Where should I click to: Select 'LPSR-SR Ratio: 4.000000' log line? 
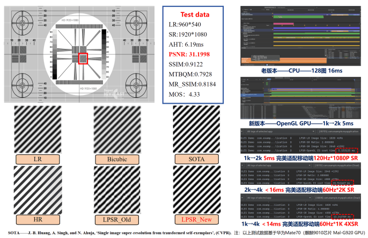(x=314, y=209)
